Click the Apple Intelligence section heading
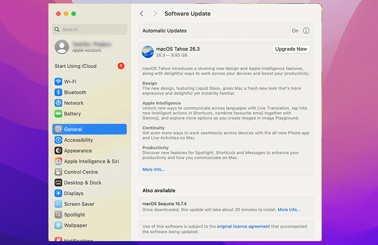The width and height of the screenshot is (378, 245). (x=161, y=103)
